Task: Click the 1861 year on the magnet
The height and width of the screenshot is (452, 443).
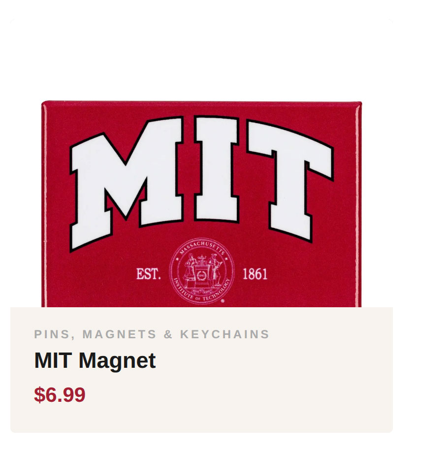Action: (255, 274)
